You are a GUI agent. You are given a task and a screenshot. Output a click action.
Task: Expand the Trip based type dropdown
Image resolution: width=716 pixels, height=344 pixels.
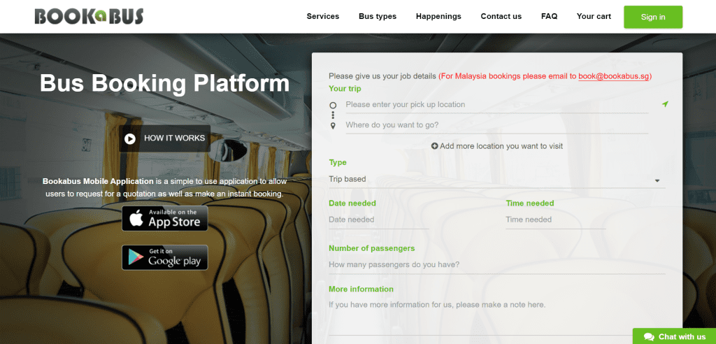(497, 179)
